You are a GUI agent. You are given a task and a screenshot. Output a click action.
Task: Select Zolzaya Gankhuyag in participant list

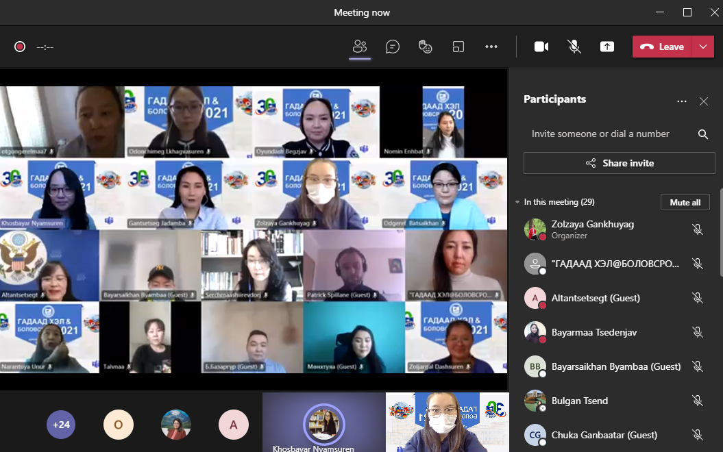(617, 229)
